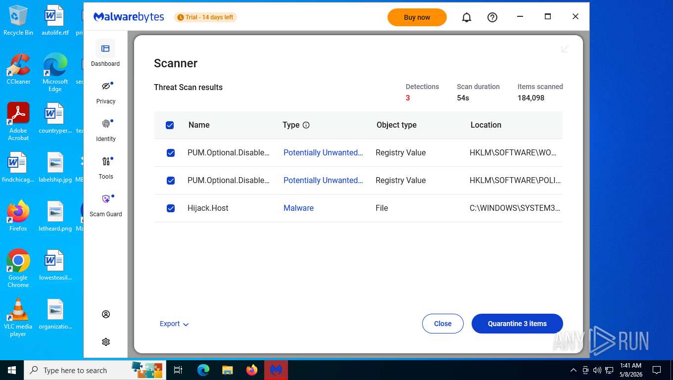Open the account profile icon
Screen dimensions: 673x380
(x=106, y=314)
